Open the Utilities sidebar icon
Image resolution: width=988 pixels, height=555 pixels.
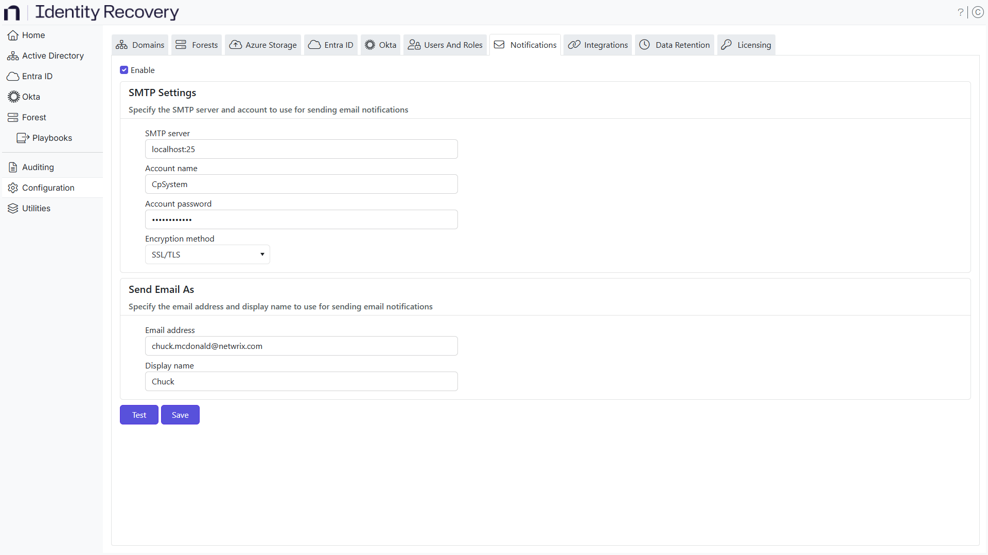[12, 208]
